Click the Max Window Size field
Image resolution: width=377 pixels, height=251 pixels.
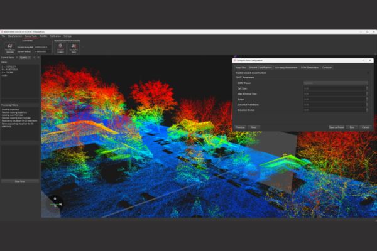coord(333,93)
